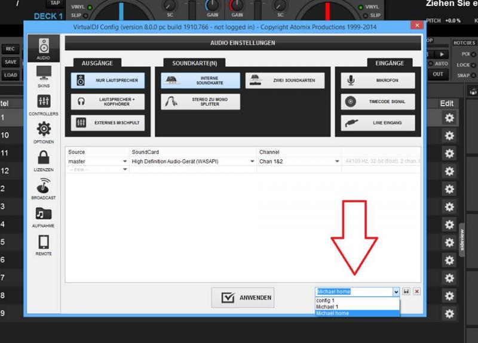Screen dimensions: 478x343
Task: Open the Broadcast sidebar section
Action: click(x=44, y=189)
